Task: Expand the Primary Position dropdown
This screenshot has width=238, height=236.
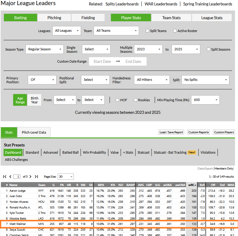Action: [x=42, y=80]
